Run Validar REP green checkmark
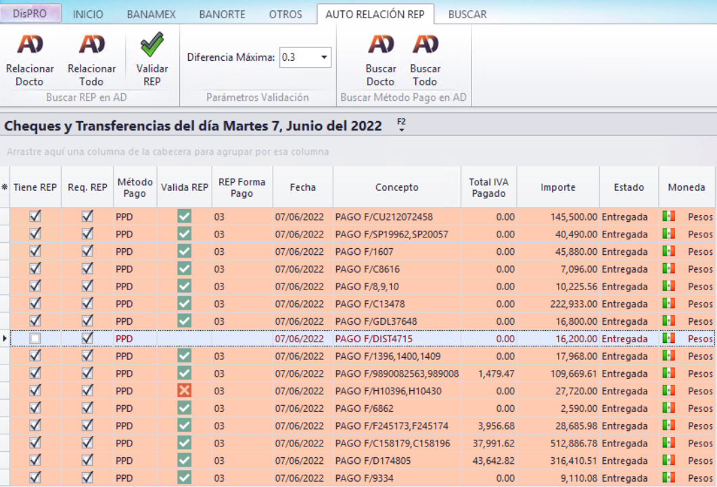This screenshot has width=717, height=487. [x=152, y=45]
